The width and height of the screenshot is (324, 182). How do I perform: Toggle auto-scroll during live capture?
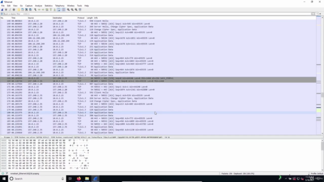tap(59, 10)
